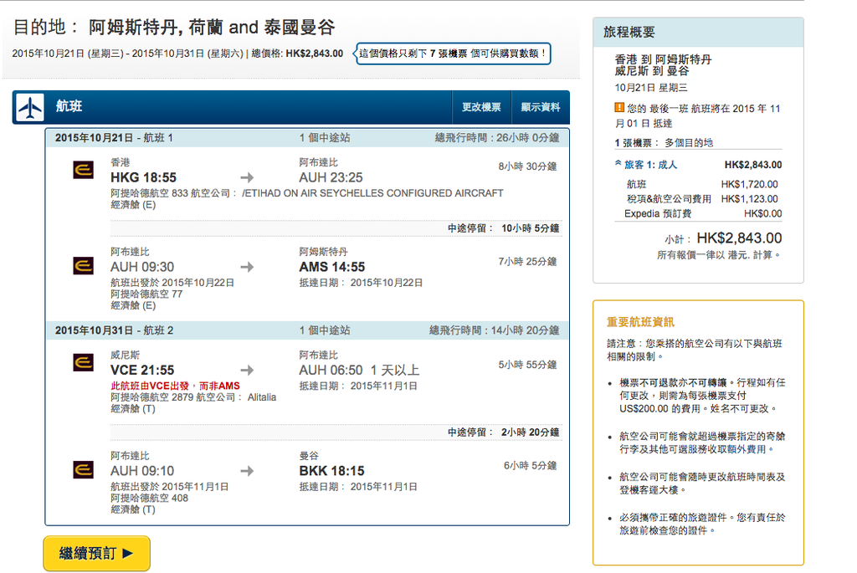Click the 稅項&航空公司費用 HK$1,123.00 line

[702, 199]
